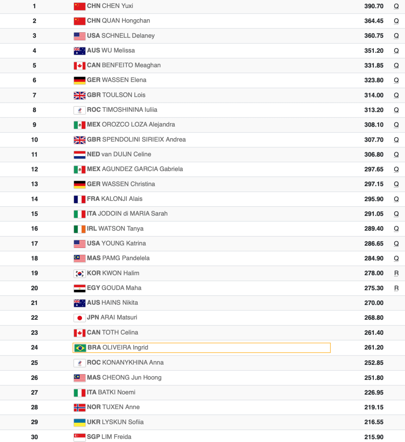Click the Q mark in WATSON Tanya row
The image size is (405, 442).
(x=396, y=229)
